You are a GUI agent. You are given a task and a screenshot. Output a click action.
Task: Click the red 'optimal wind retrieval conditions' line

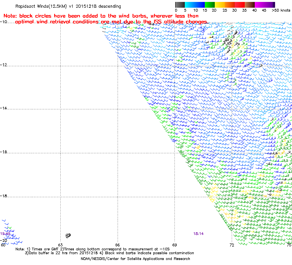[x=112, y=22]
